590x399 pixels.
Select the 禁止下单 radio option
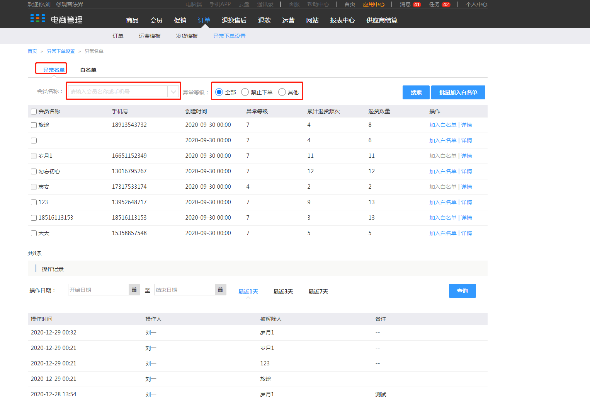point(245,92)
